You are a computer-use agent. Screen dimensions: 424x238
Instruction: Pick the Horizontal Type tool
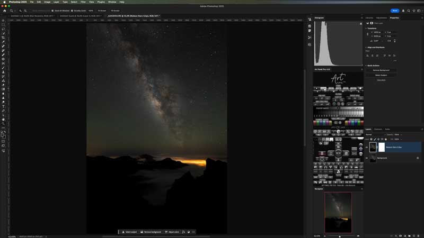[3, 106]
